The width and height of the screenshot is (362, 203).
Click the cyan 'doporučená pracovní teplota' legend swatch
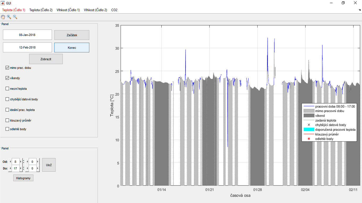pos(309,130)
